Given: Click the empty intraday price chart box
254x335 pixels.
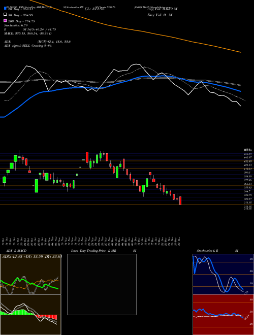Looking at the screenshot, I should [102, 284].
